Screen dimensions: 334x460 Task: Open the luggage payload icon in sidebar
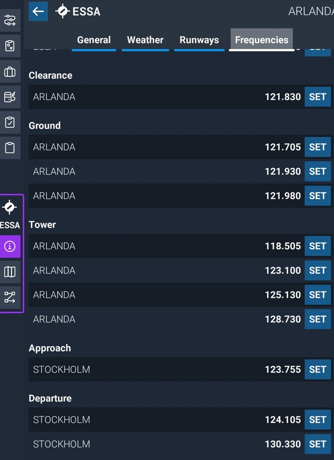pos(9,71)
